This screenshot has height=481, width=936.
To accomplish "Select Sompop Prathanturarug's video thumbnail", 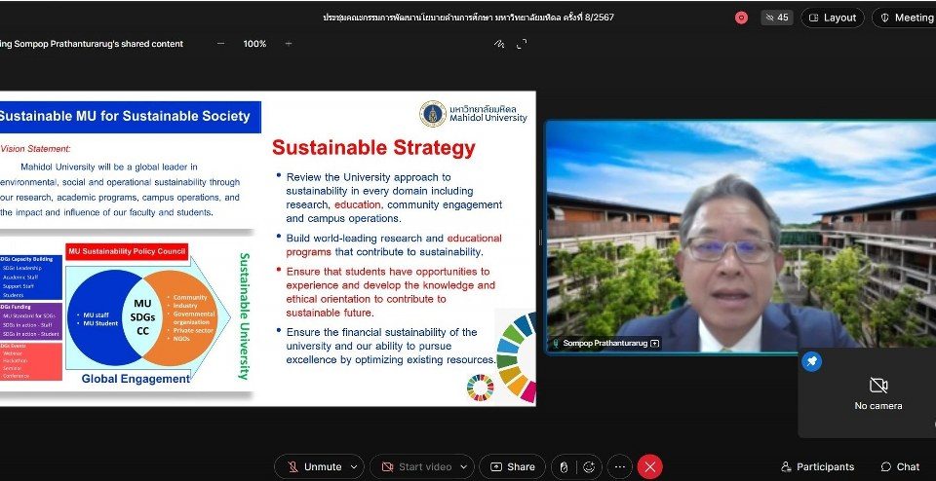I will [740, 238].
